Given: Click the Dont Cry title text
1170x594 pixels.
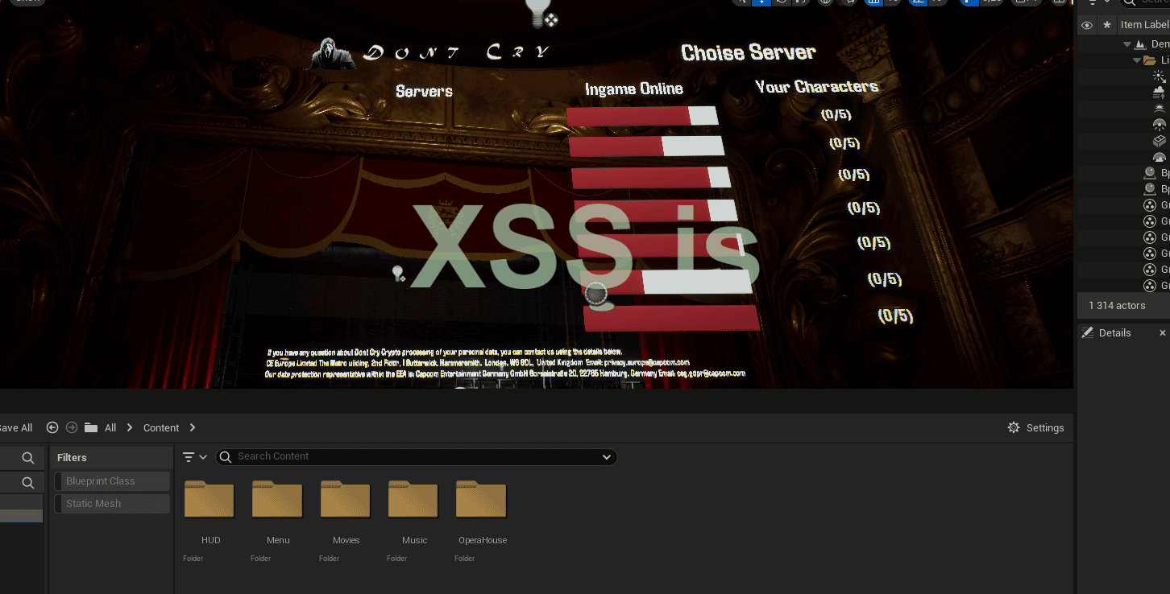Looking at the screenshot, I should tap(456, 53).
